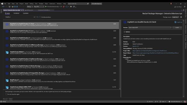Click the user account avatar icon

[171, 4]
